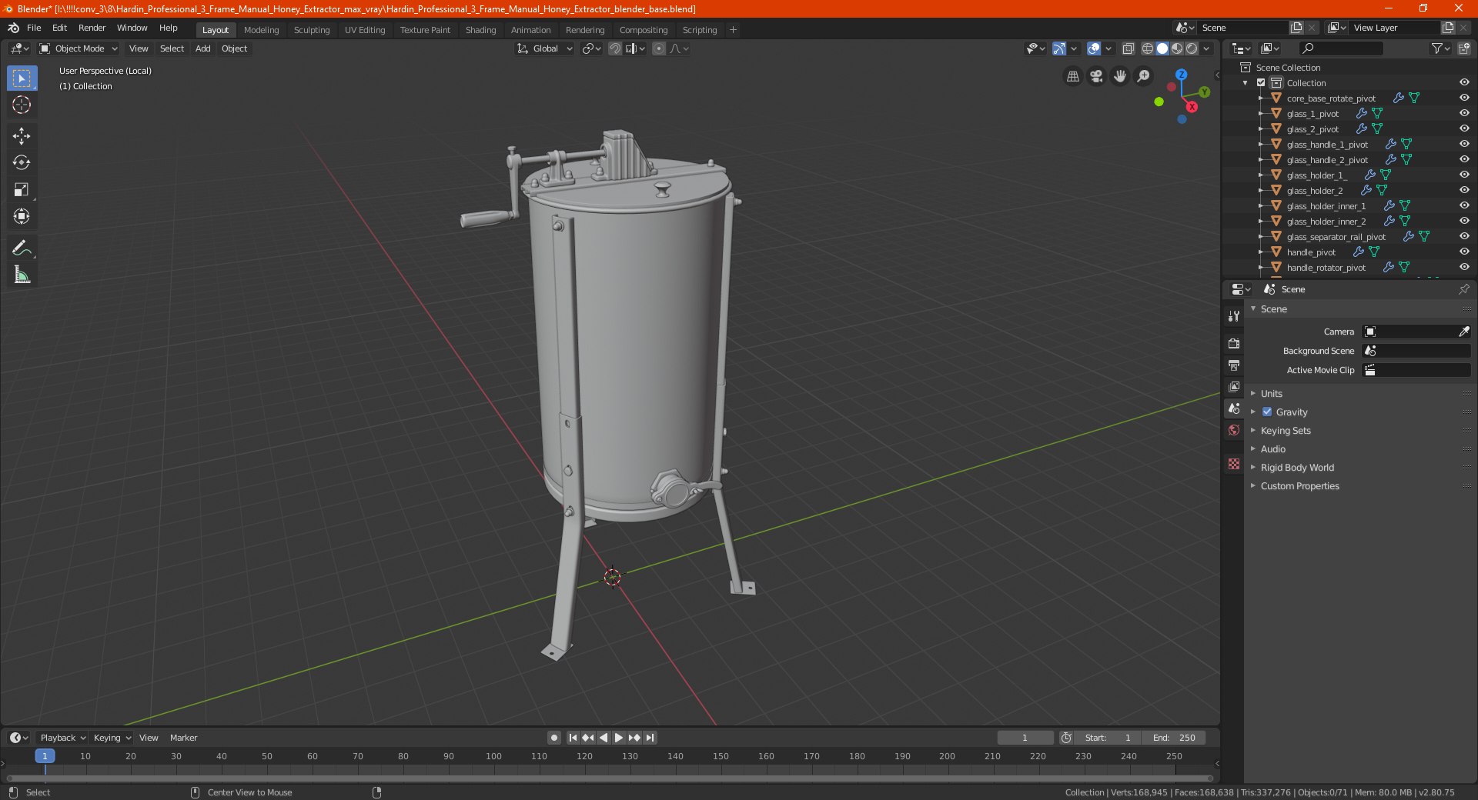This screenshot has height=800, width=1478.
Task: Pick camera object with the eyedropper
Action: pyautogui.click(x=1463, y=332)
